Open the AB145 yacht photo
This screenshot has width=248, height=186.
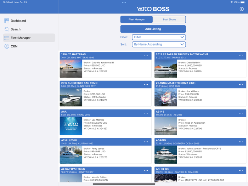click(165, 126)
